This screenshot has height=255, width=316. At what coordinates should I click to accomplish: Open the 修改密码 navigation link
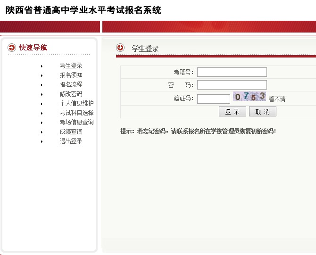(x=71, y=94)
